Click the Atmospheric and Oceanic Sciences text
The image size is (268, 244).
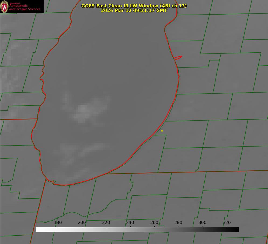click(25, 7)
